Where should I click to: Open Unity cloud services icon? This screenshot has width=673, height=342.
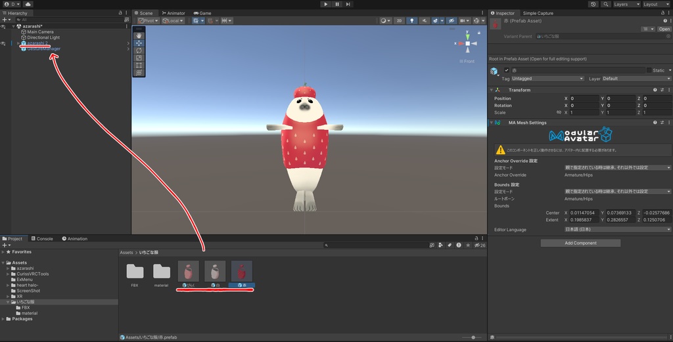coord(28,5)
